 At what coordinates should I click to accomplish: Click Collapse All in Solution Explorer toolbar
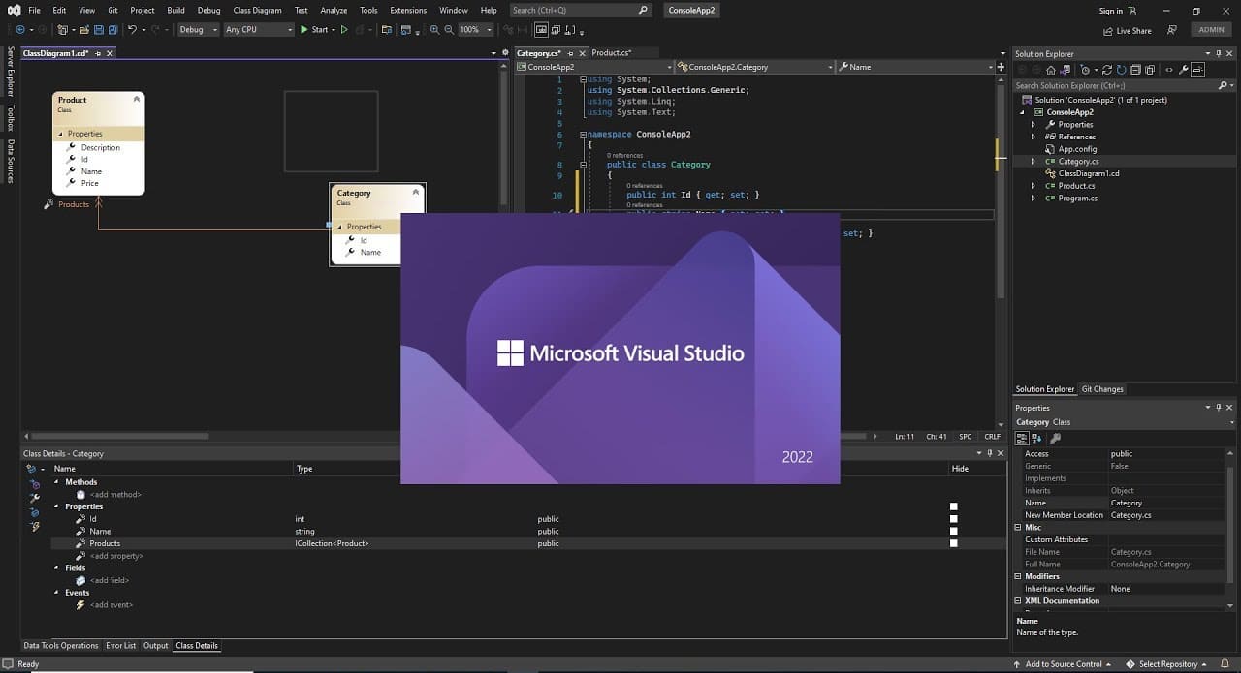click(1135, 70)
